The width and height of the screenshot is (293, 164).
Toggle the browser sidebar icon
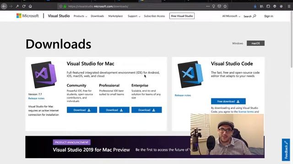[x=268, y=6]
